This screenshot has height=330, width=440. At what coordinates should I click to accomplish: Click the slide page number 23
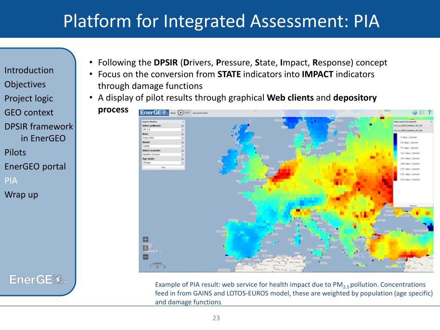216,318
